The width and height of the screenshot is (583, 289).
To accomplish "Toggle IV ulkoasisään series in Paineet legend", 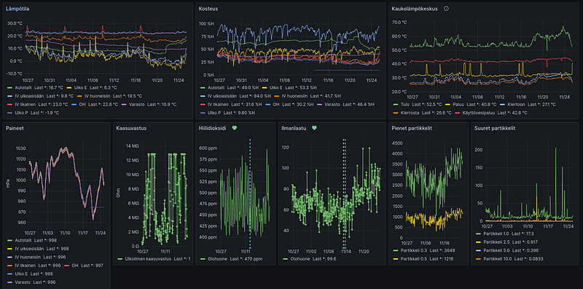I will (x=28, y=248).
